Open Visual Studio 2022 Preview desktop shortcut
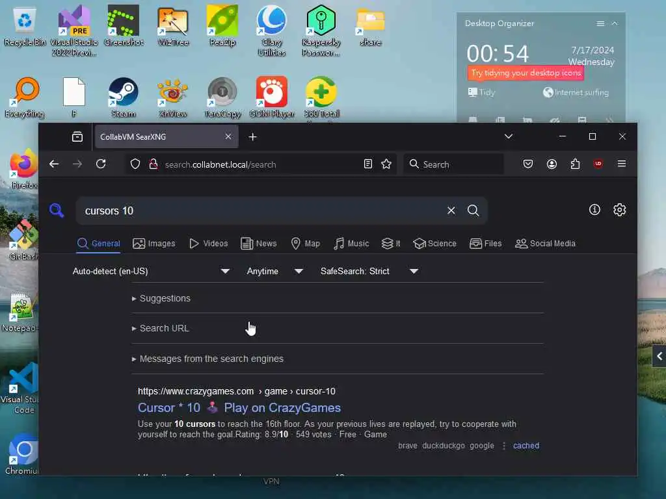Viewport: 666px width, 499px height. (x=74, y=31)
